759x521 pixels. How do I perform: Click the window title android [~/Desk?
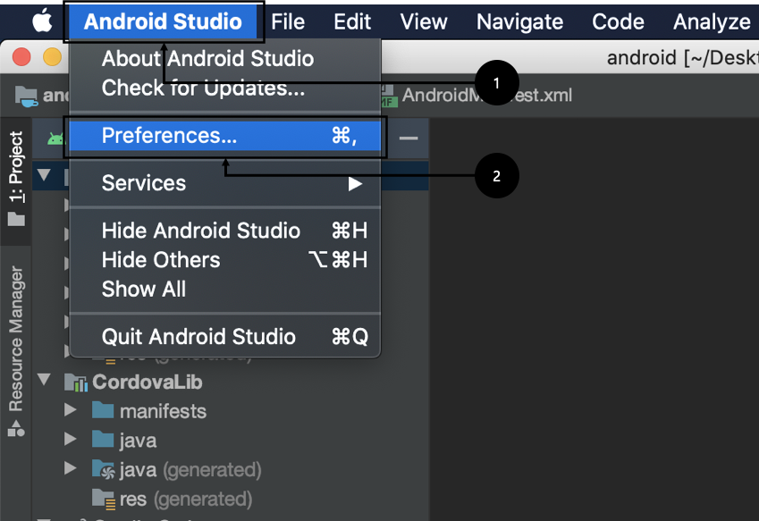[682, 58]
